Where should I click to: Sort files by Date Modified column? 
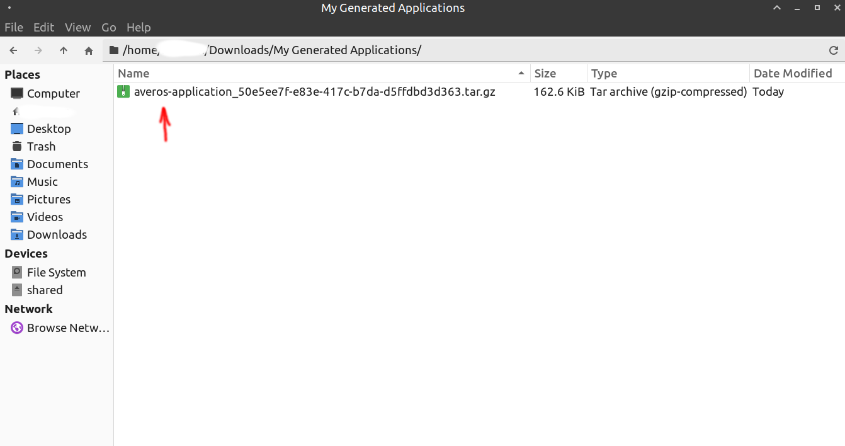792,74
